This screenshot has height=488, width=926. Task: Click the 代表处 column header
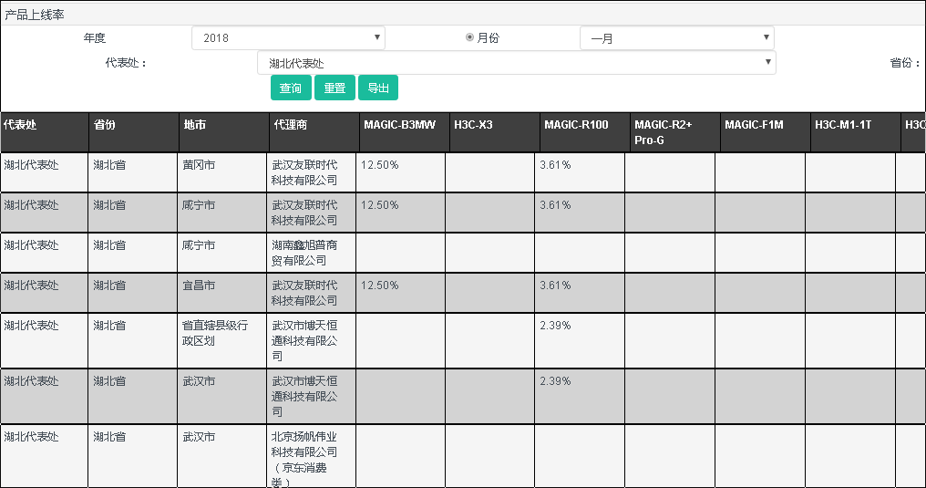(x=45, y=132)
